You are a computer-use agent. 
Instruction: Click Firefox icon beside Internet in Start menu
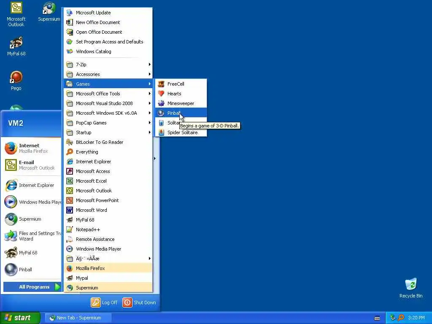(11, 148)
